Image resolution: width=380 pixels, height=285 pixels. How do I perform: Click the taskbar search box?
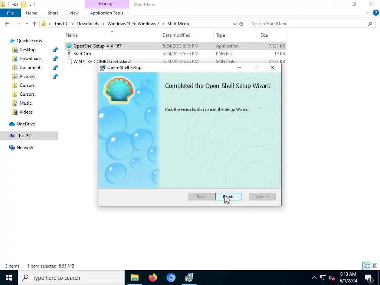click(71, 278)
